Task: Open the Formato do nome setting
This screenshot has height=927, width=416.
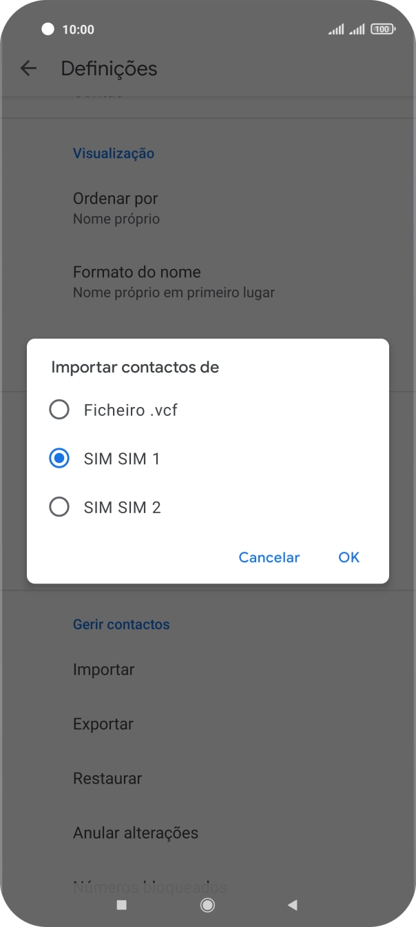Action: pos(136,280)
